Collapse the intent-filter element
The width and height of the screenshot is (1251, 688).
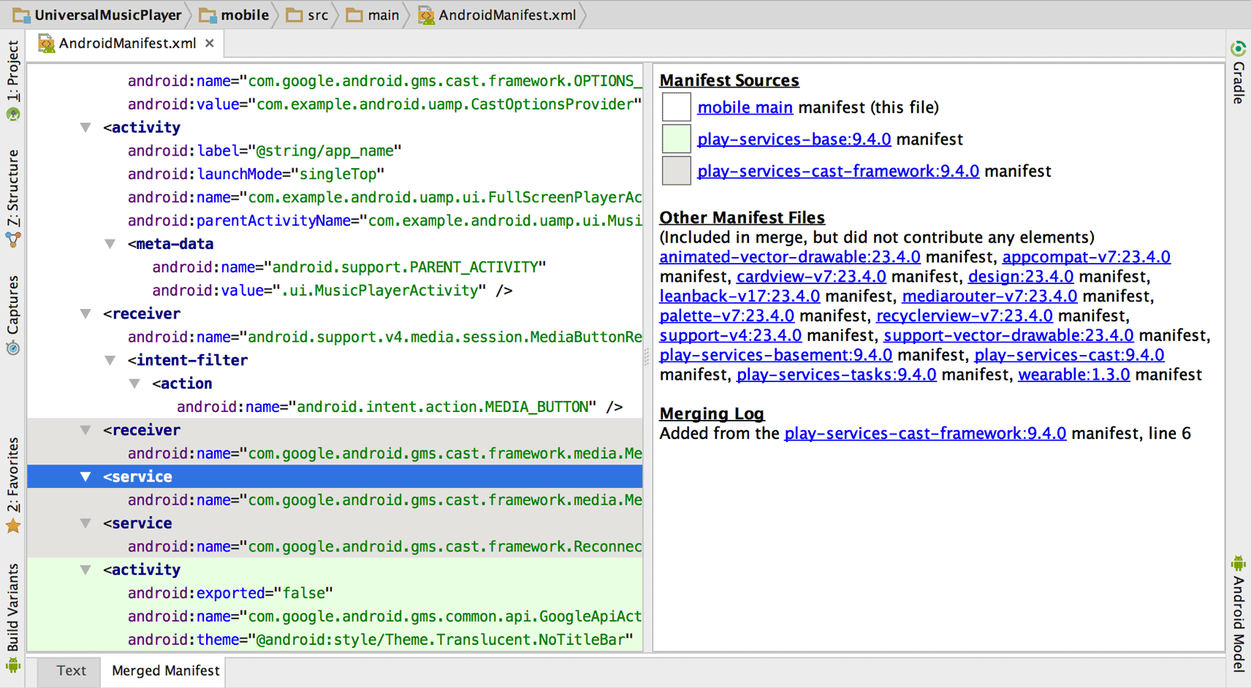click(x=110, y=359)
